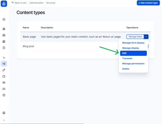This screenshot has height=124, width=162.
Task: Choose Translate in the operations dropdown
Action: point(133,58)
